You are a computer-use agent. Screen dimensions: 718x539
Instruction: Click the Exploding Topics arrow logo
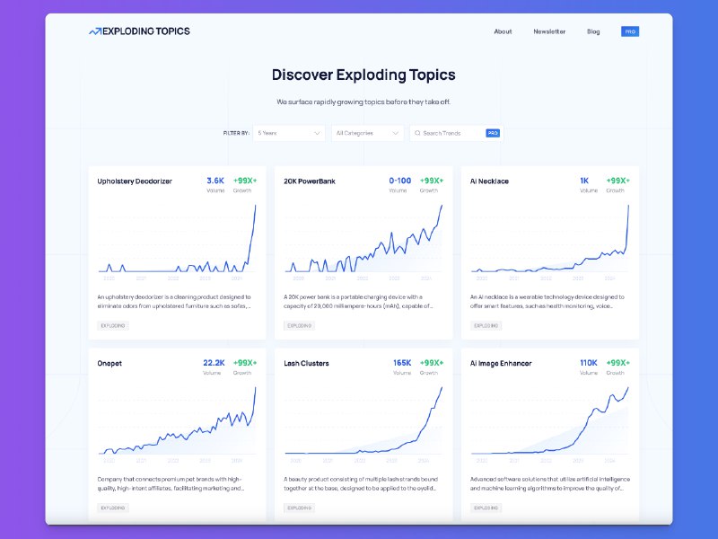[95, 31]
